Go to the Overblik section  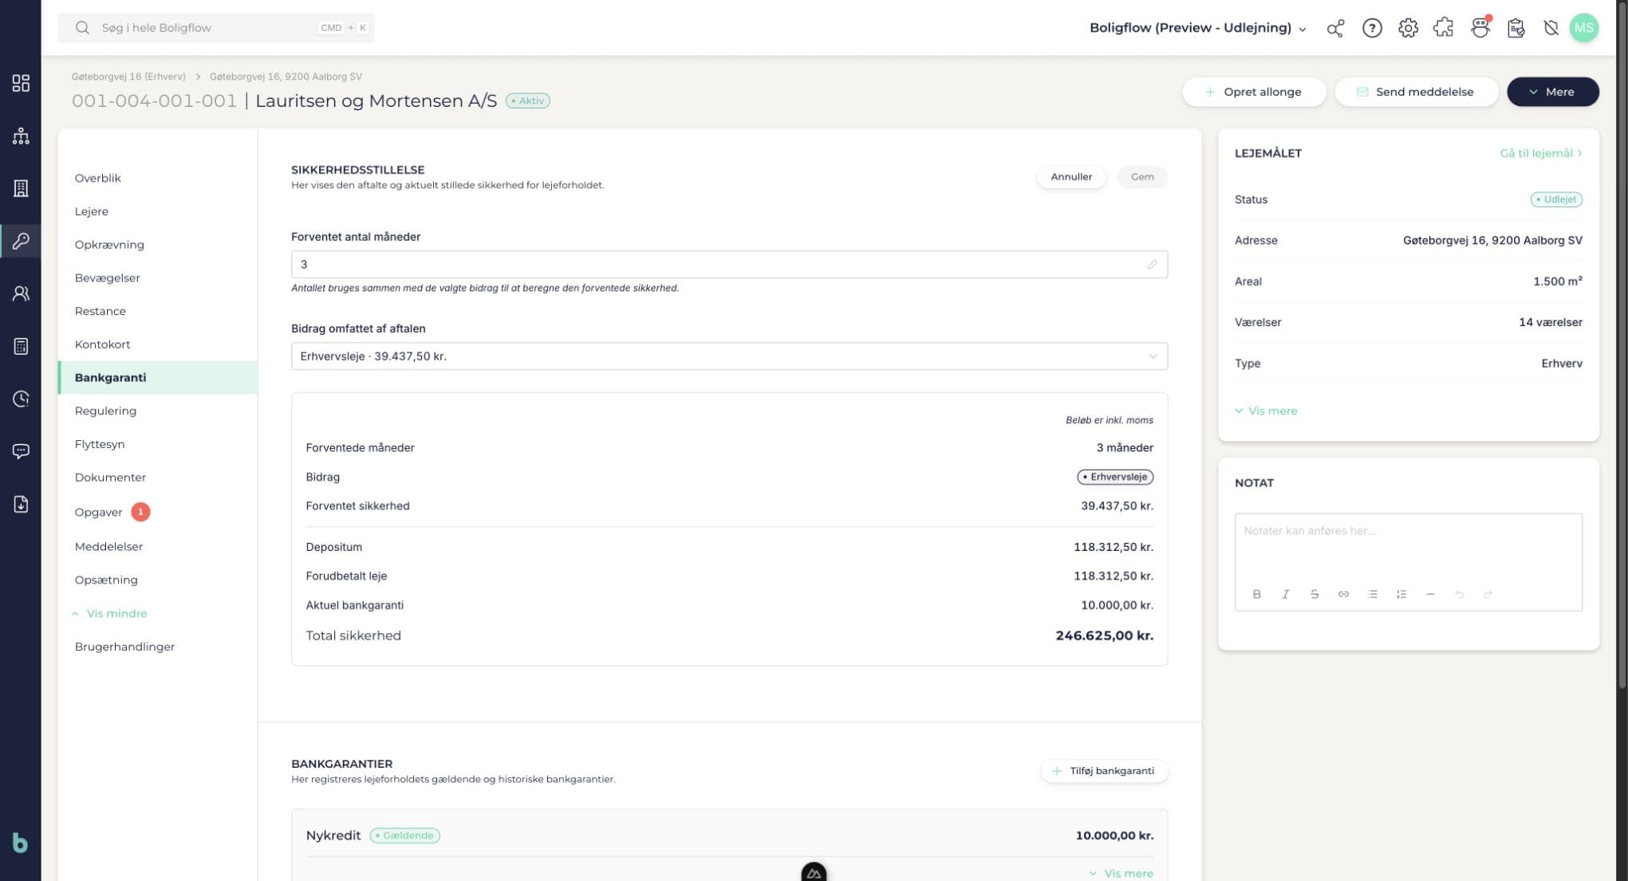[x=97, y=178]
